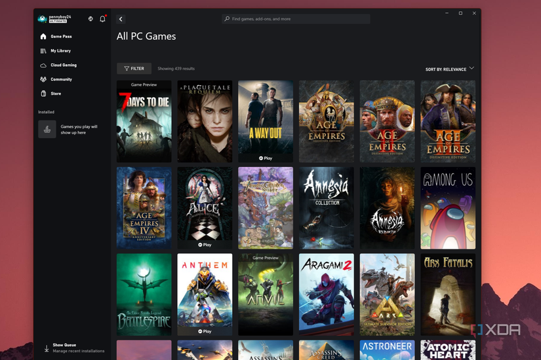The width and height of the screenshot is (541, 360).
Task: Click Showing 439 results text
Action: [176, 69]
